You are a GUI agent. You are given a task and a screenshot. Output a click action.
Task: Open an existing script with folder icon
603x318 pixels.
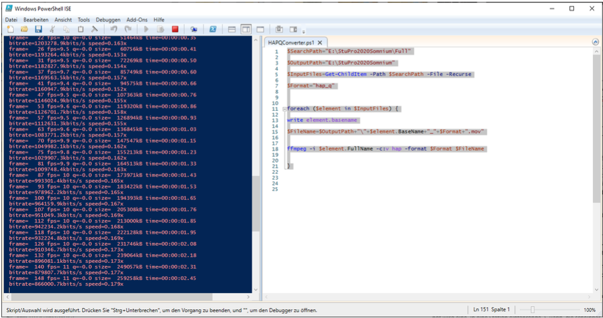coord(24,29)
